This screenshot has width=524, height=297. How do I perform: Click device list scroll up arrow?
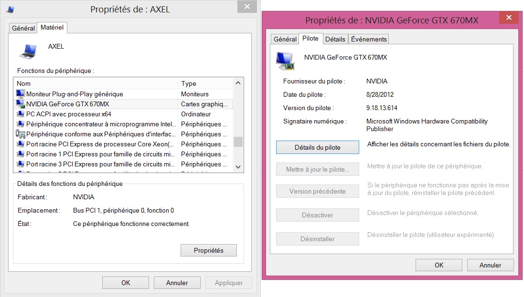coord(238,83)
